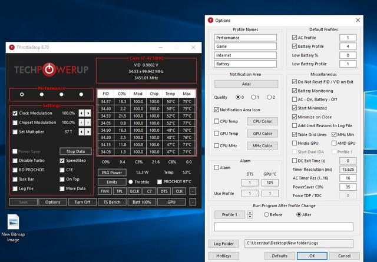This screenshot has height=262, width=377.
Task: Edit the Game profile name field
Action: coord(246,46)
